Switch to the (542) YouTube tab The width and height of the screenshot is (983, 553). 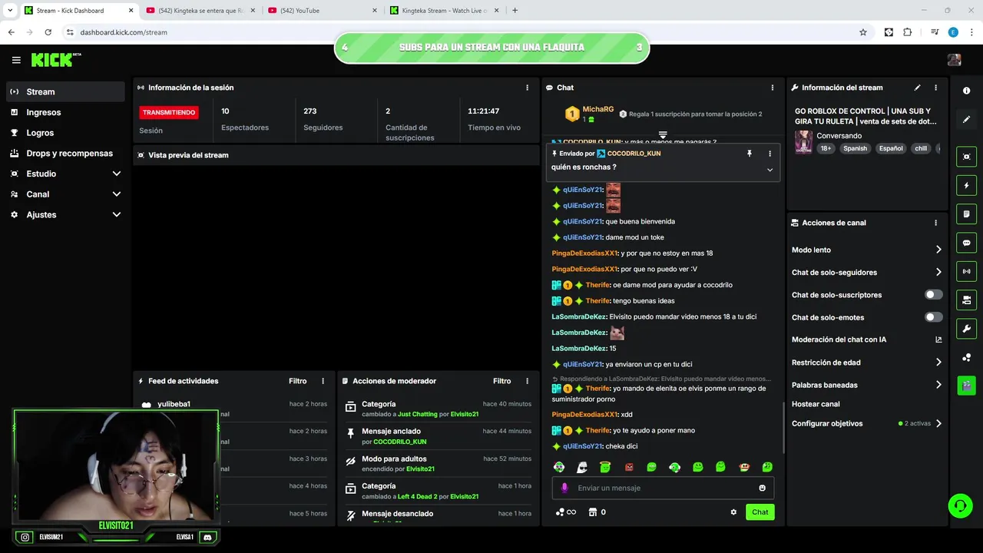323,11
